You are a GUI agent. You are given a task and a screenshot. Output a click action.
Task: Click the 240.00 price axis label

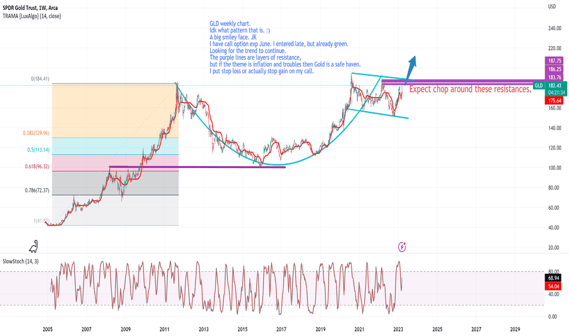[x=554, y=28]
